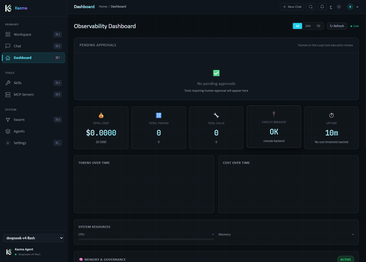Click the Swarm branch icon

click(8, 120)
